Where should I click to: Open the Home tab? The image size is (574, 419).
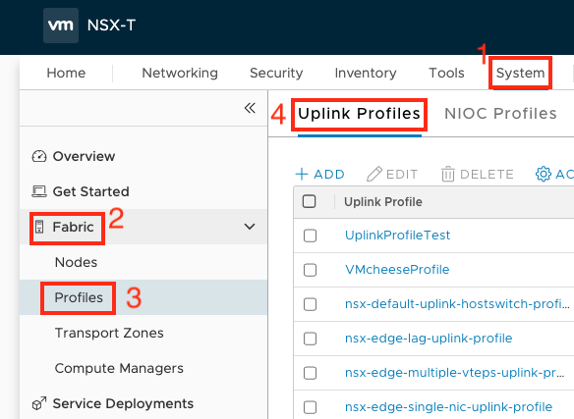coord(66,73)
